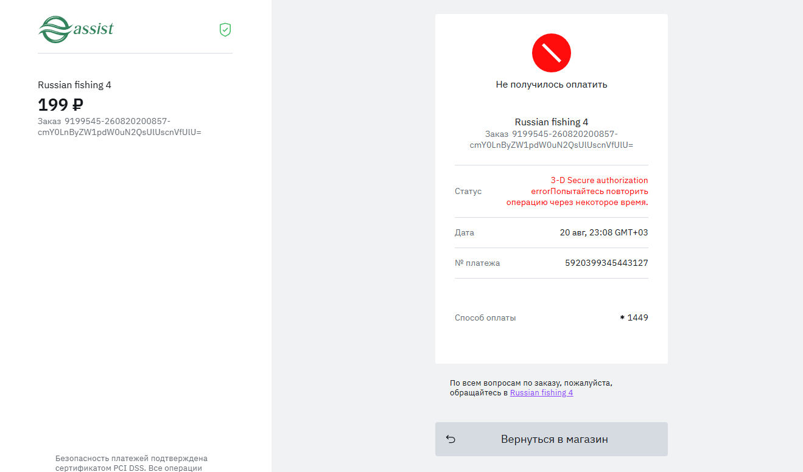Click the Вернуться в магазин button
The width and height of the screenshot is (803, 472).
[x=552, y=439]
